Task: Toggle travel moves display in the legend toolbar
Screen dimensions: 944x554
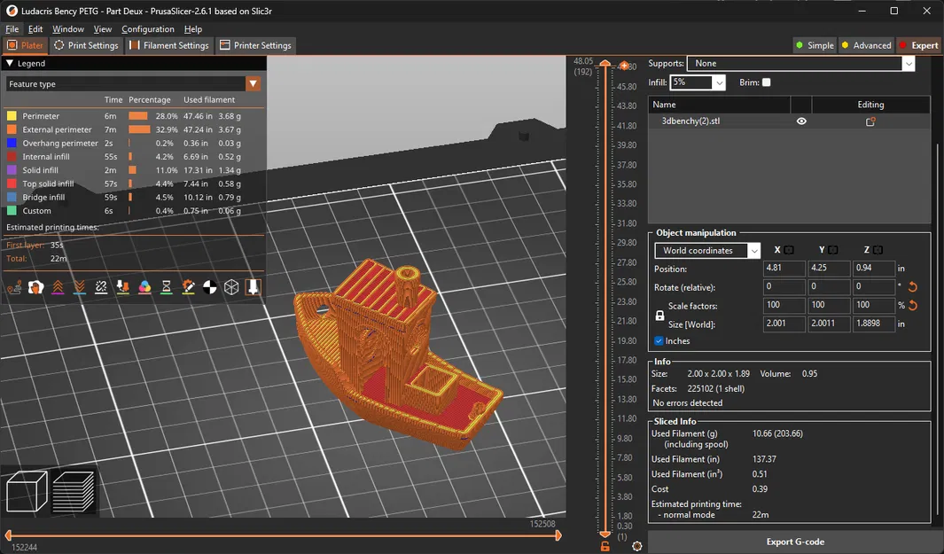Action: click(14, 286)
